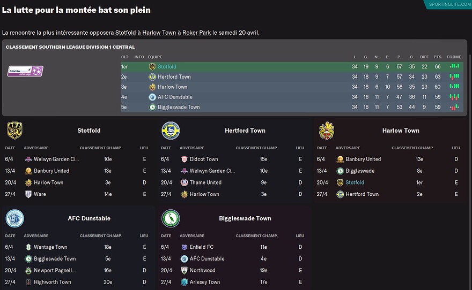Click the Stotfold badge in the league table

[x=152, y=67]
